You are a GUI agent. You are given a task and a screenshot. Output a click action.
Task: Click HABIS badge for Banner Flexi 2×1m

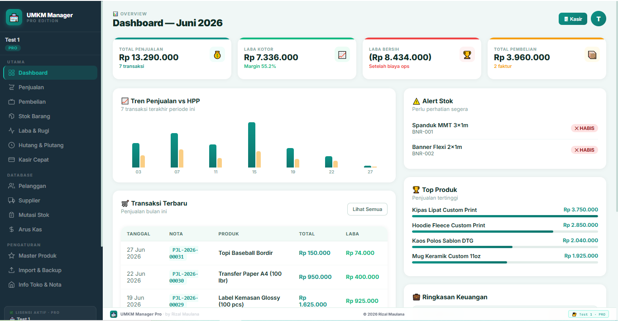click(584, 150)
